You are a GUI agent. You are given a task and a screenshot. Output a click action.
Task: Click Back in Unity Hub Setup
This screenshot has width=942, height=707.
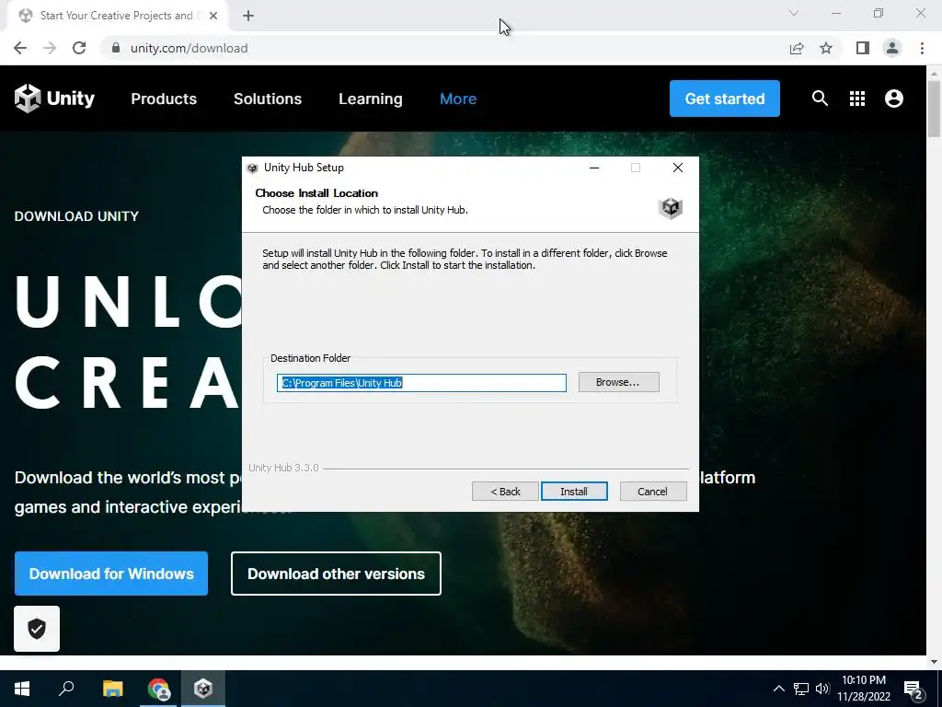click(x=505, y=492)
